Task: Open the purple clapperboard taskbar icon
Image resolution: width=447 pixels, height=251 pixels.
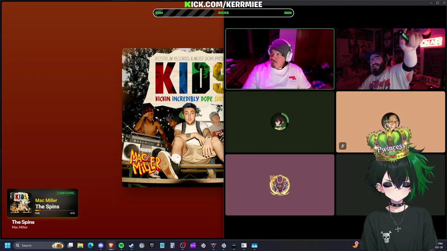Action: point(193,245)
